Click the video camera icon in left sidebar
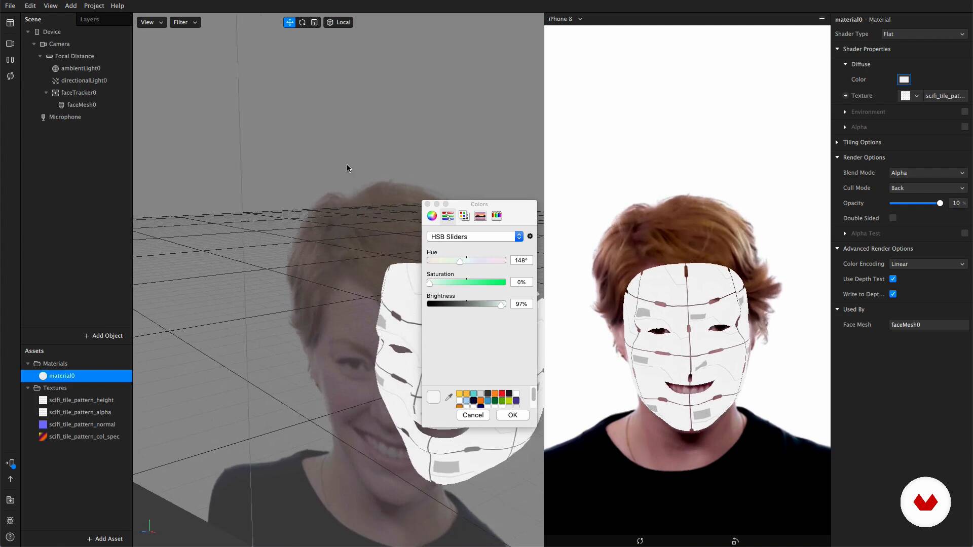This screenshot has width=973, height=547. click(x=10, y=44)
